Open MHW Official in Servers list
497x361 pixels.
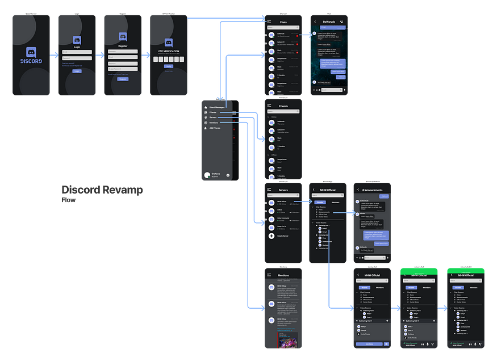pos(283,203)
